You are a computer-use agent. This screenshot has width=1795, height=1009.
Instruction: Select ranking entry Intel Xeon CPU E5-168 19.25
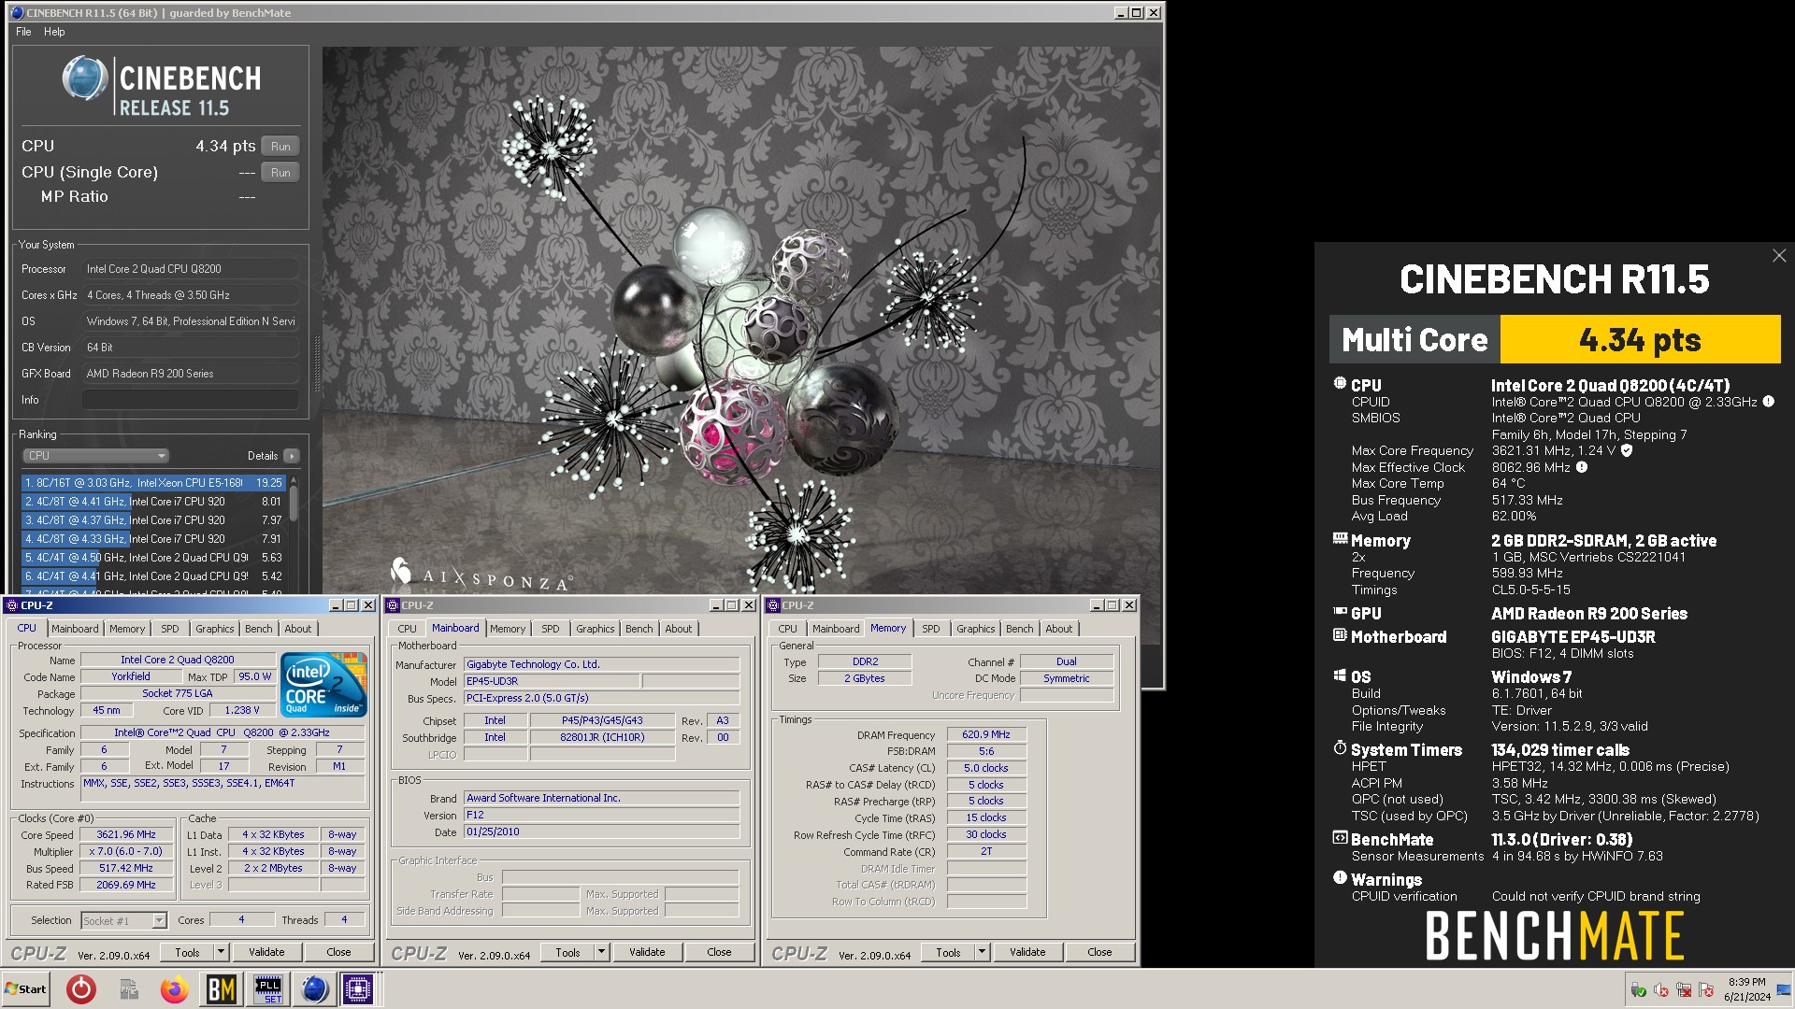[153, 483]
